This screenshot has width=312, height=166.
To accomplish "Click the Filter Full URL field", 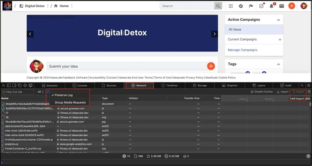I will click(18, 92).
